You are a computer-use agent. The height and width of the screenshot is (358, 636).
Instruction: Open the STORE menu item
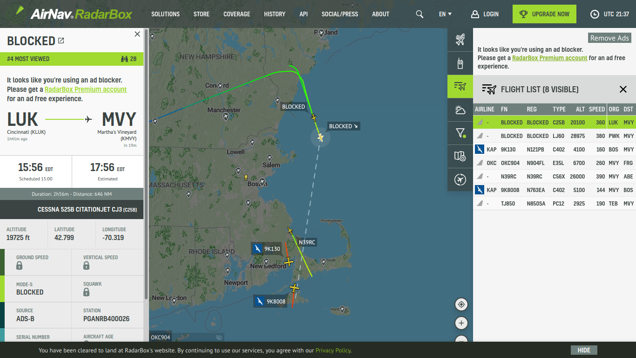(x=202, y=14)
